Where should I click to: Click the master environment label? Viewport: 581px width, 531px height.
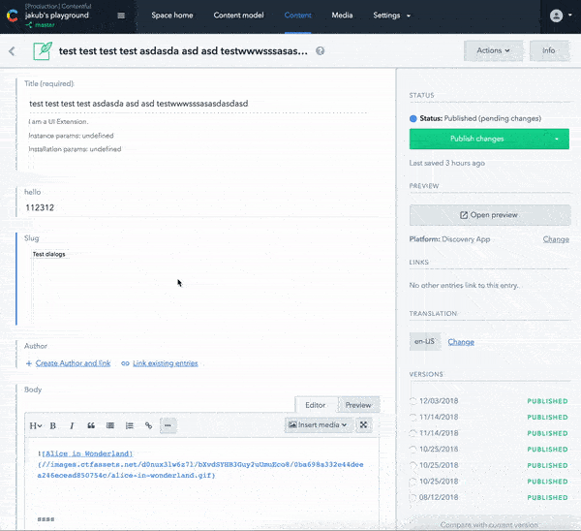tap(45, 25)
